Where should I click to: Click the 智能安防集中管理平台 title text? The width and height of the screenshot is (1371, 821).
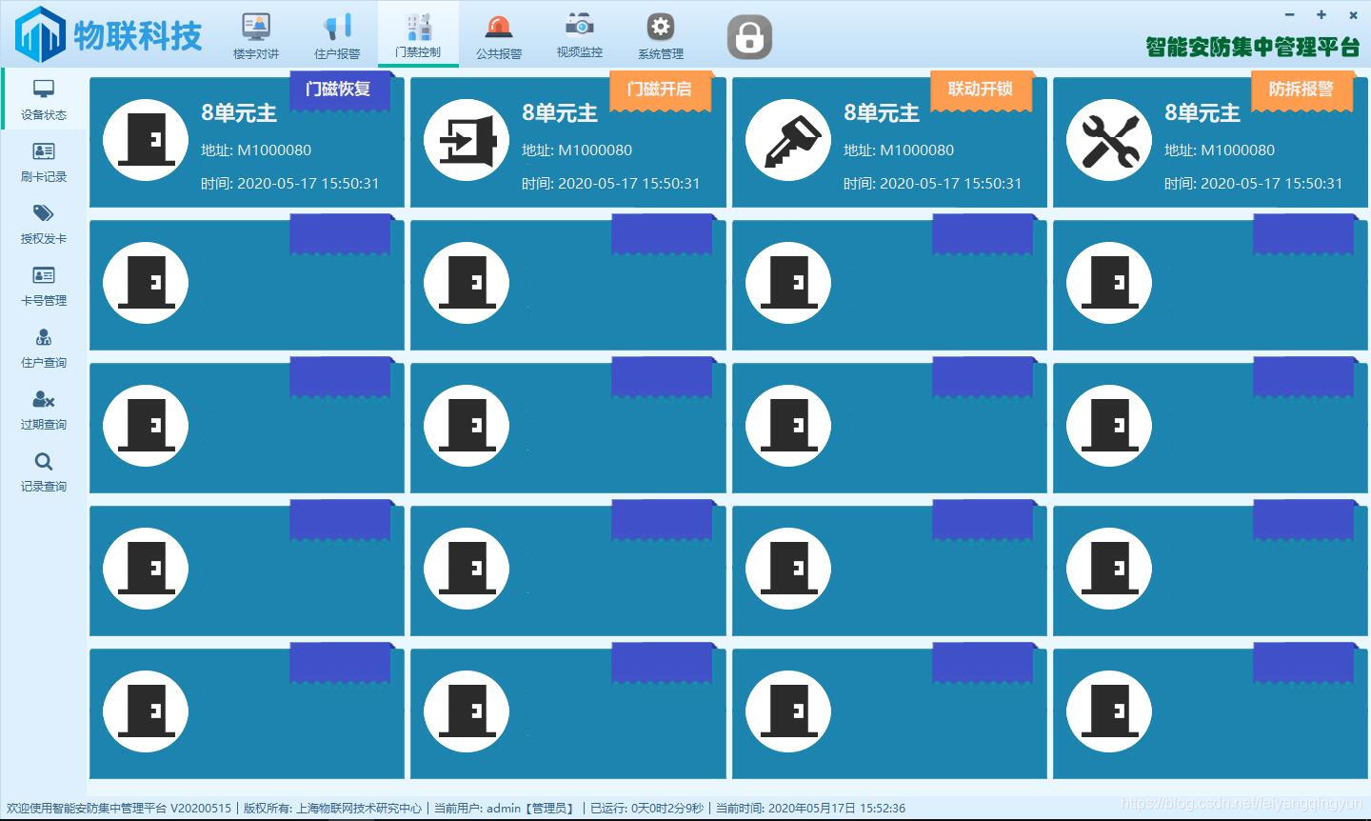tap(1253, 47)
